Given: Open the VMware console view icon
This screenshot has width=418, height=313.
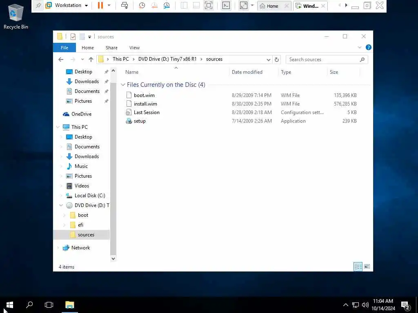Looking at the screenshot, I should pyautogui.click(x=226, y=5).
